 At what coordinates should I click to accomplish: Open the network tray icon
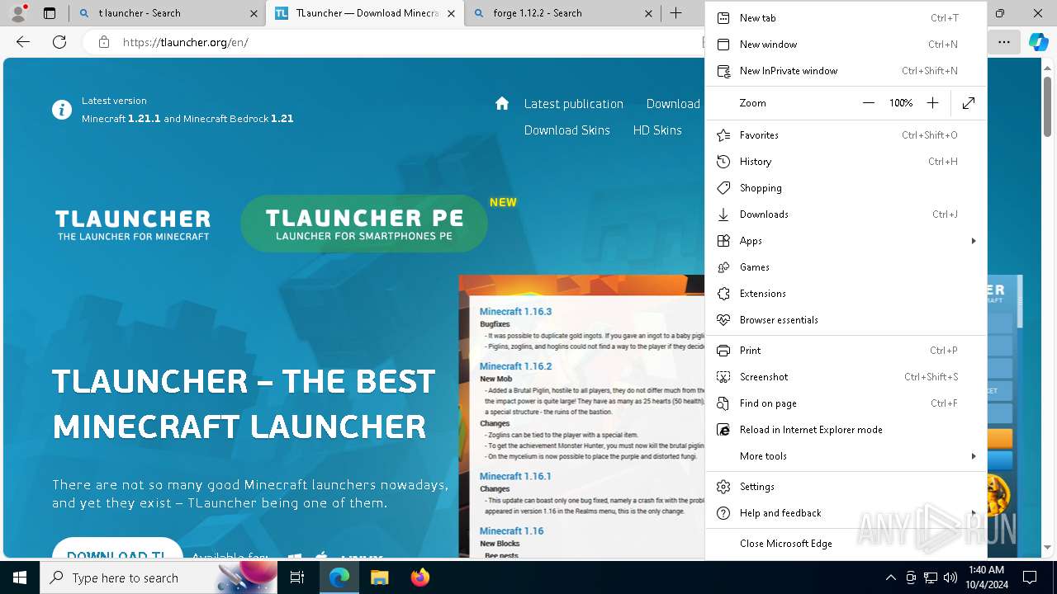tap(931, 577)
